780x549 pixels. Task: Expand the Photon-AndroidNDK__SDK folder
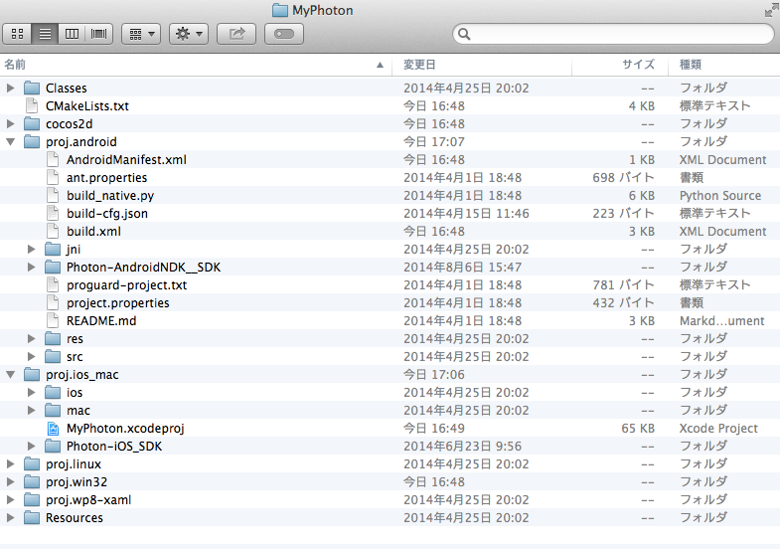tap(32, 268)
